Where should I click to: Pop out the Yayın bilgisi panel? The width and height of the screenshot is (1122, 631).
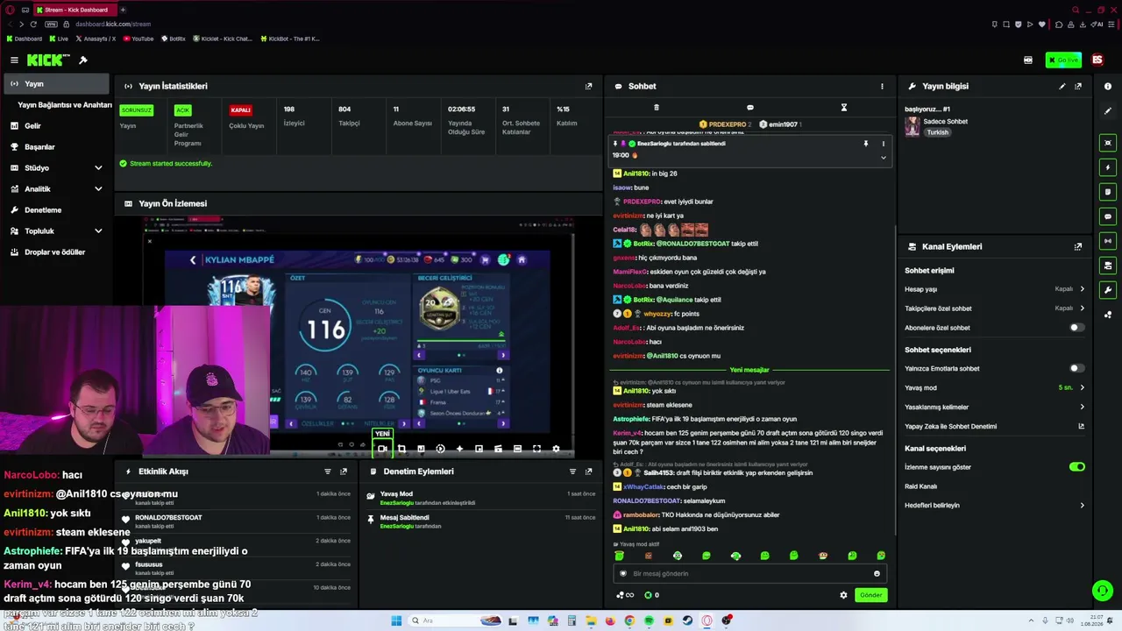tap(1078, 86)
